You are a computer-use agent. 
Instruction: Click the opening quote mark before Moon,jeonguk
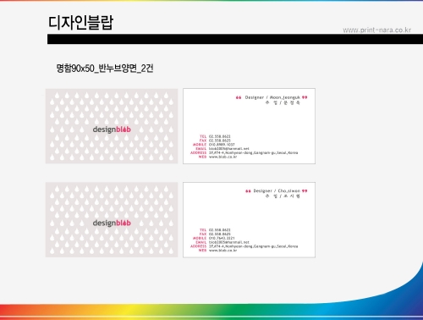239,97
